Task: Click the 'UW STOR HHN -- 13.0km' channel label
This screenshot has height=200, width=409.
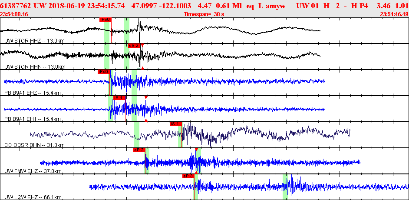Action: coord(35,67)
